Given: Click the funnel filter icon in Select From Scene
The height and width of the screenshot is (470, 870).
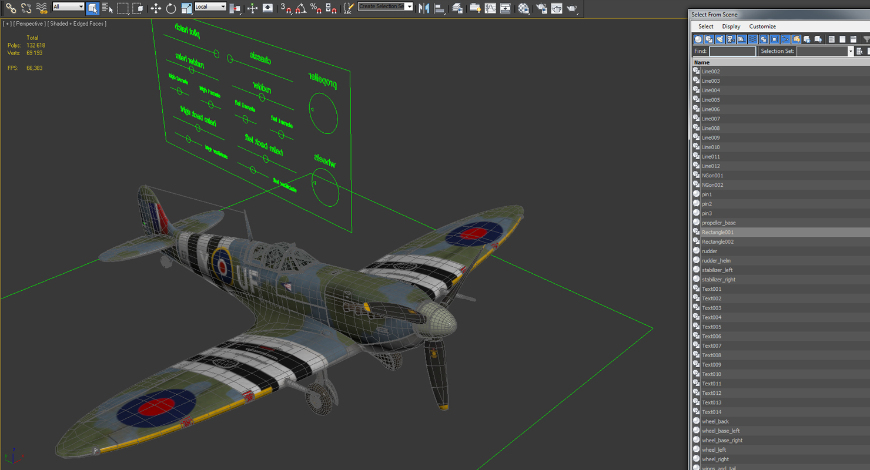Looking at the screenshot, I should coord(865,39).
